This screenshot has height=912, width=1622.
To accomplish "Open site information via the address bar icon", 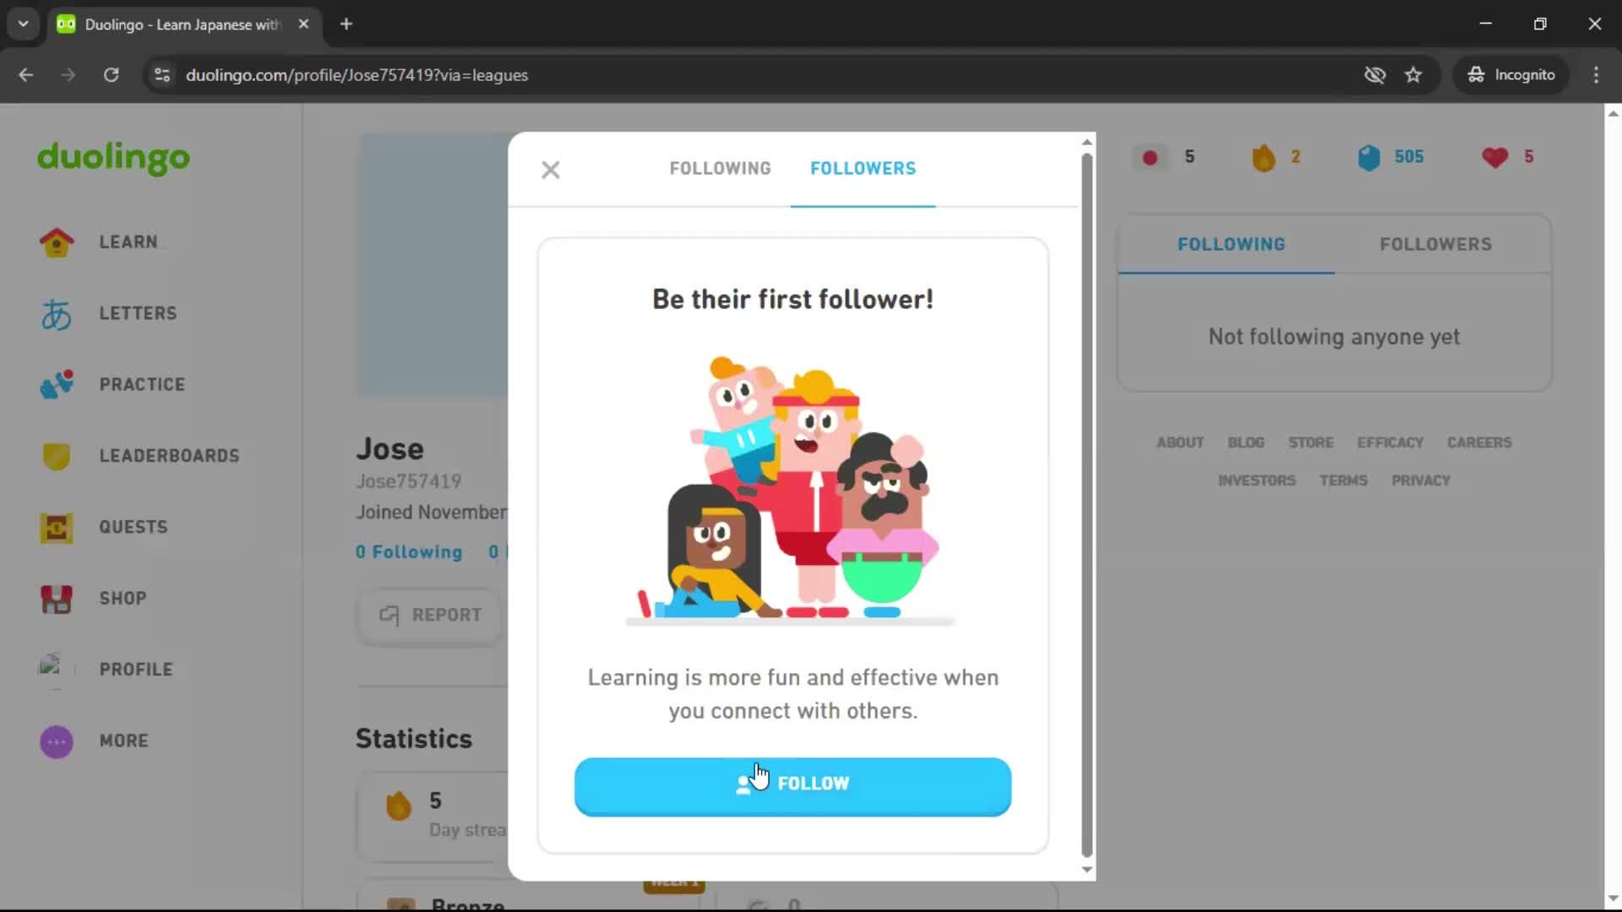I will 161,75.
